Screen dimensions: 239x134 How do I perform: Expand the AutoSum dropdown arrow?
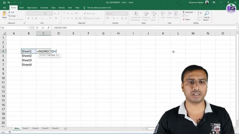click(x=195, y=12)
